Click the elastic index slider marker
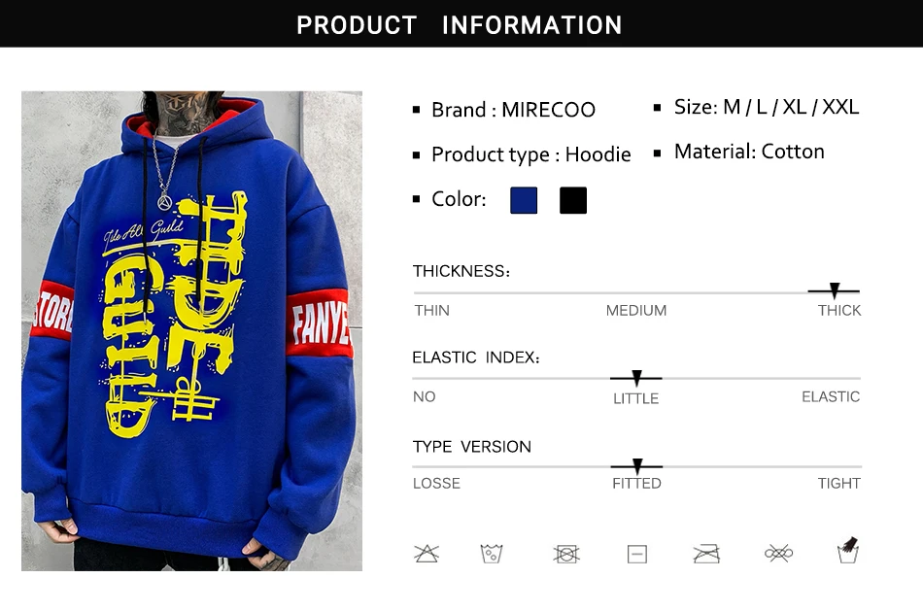923x612 pixels. point(636,378)
